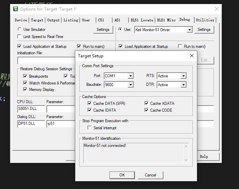Image resolution: width=239 pixels, height=189 pixels.
Task: Open the Port COM1 dropdown
Action: click(x=131, y=76)
